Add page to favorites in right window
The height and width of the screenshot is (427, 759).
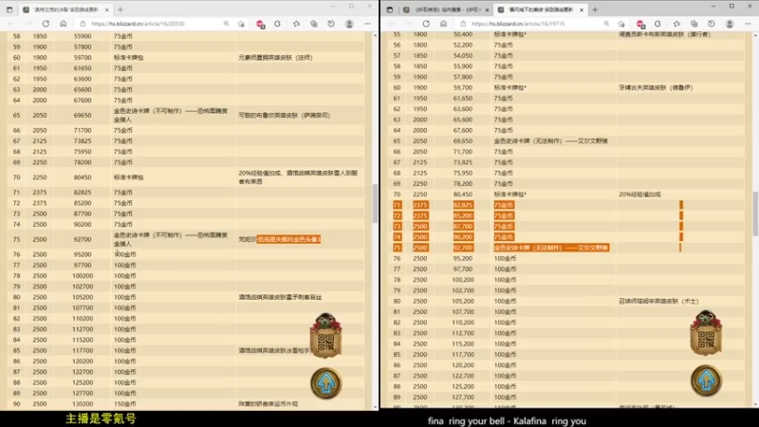[621, 24]
